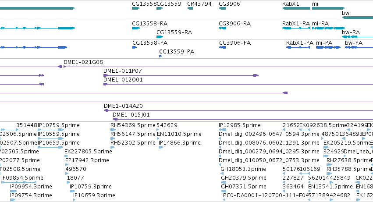Screen dimensions: 373x202
Task: Click the DME1-011P07 clone label
Action: point(123,71)
